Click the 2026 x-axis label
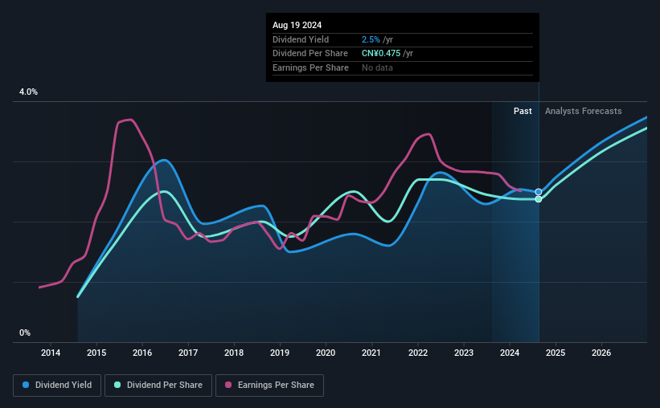This screenshot has height=408, width=660. click(x=601, y=353)
